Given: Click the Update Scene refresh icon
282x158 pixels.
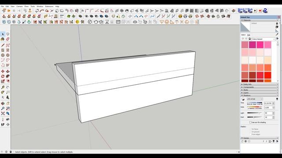Looking at the screenshot, I should (242, 141).
